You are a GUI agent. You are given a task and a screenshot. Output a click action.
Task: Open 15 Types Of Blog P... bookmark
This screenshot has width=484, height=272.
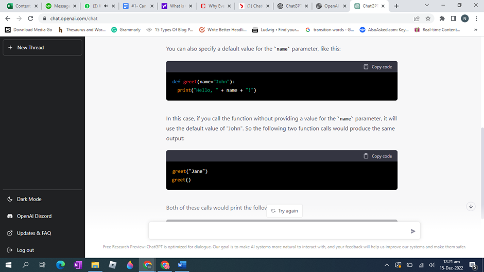[x=170, y=30]
